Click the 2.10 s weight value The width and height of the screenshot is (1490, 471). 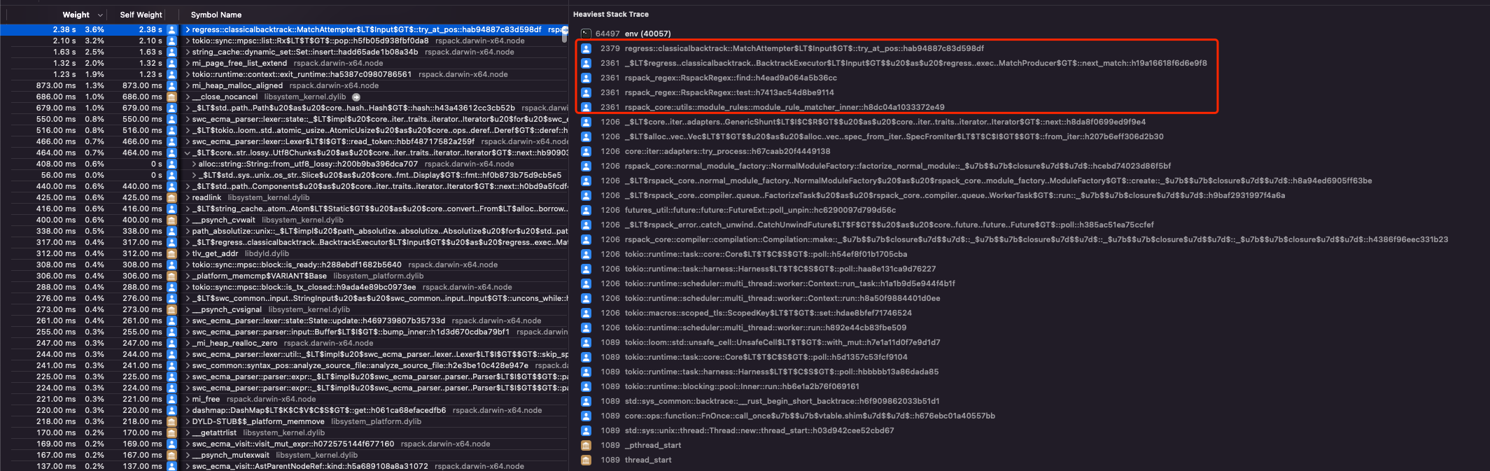coord(64,41)
